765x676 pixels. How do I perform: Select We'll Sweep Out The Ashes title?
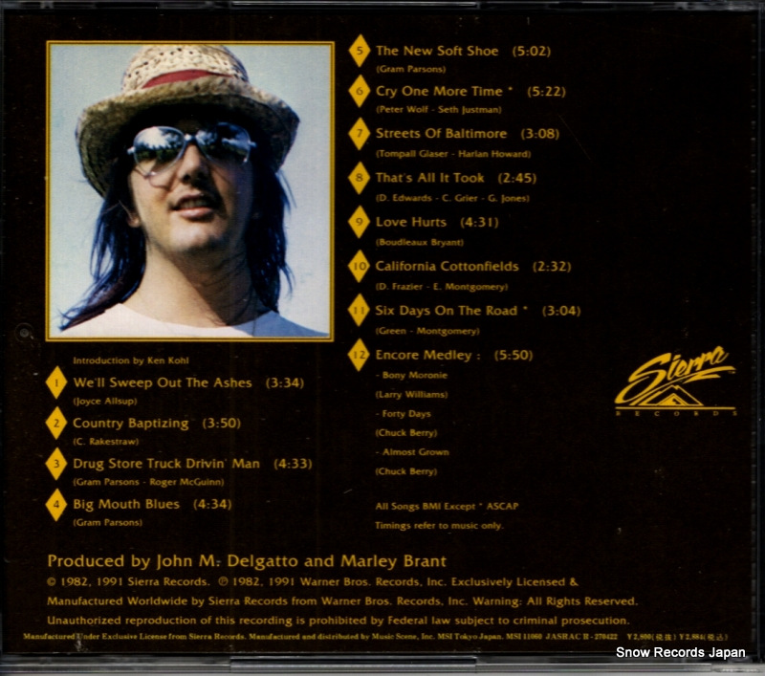162,382
